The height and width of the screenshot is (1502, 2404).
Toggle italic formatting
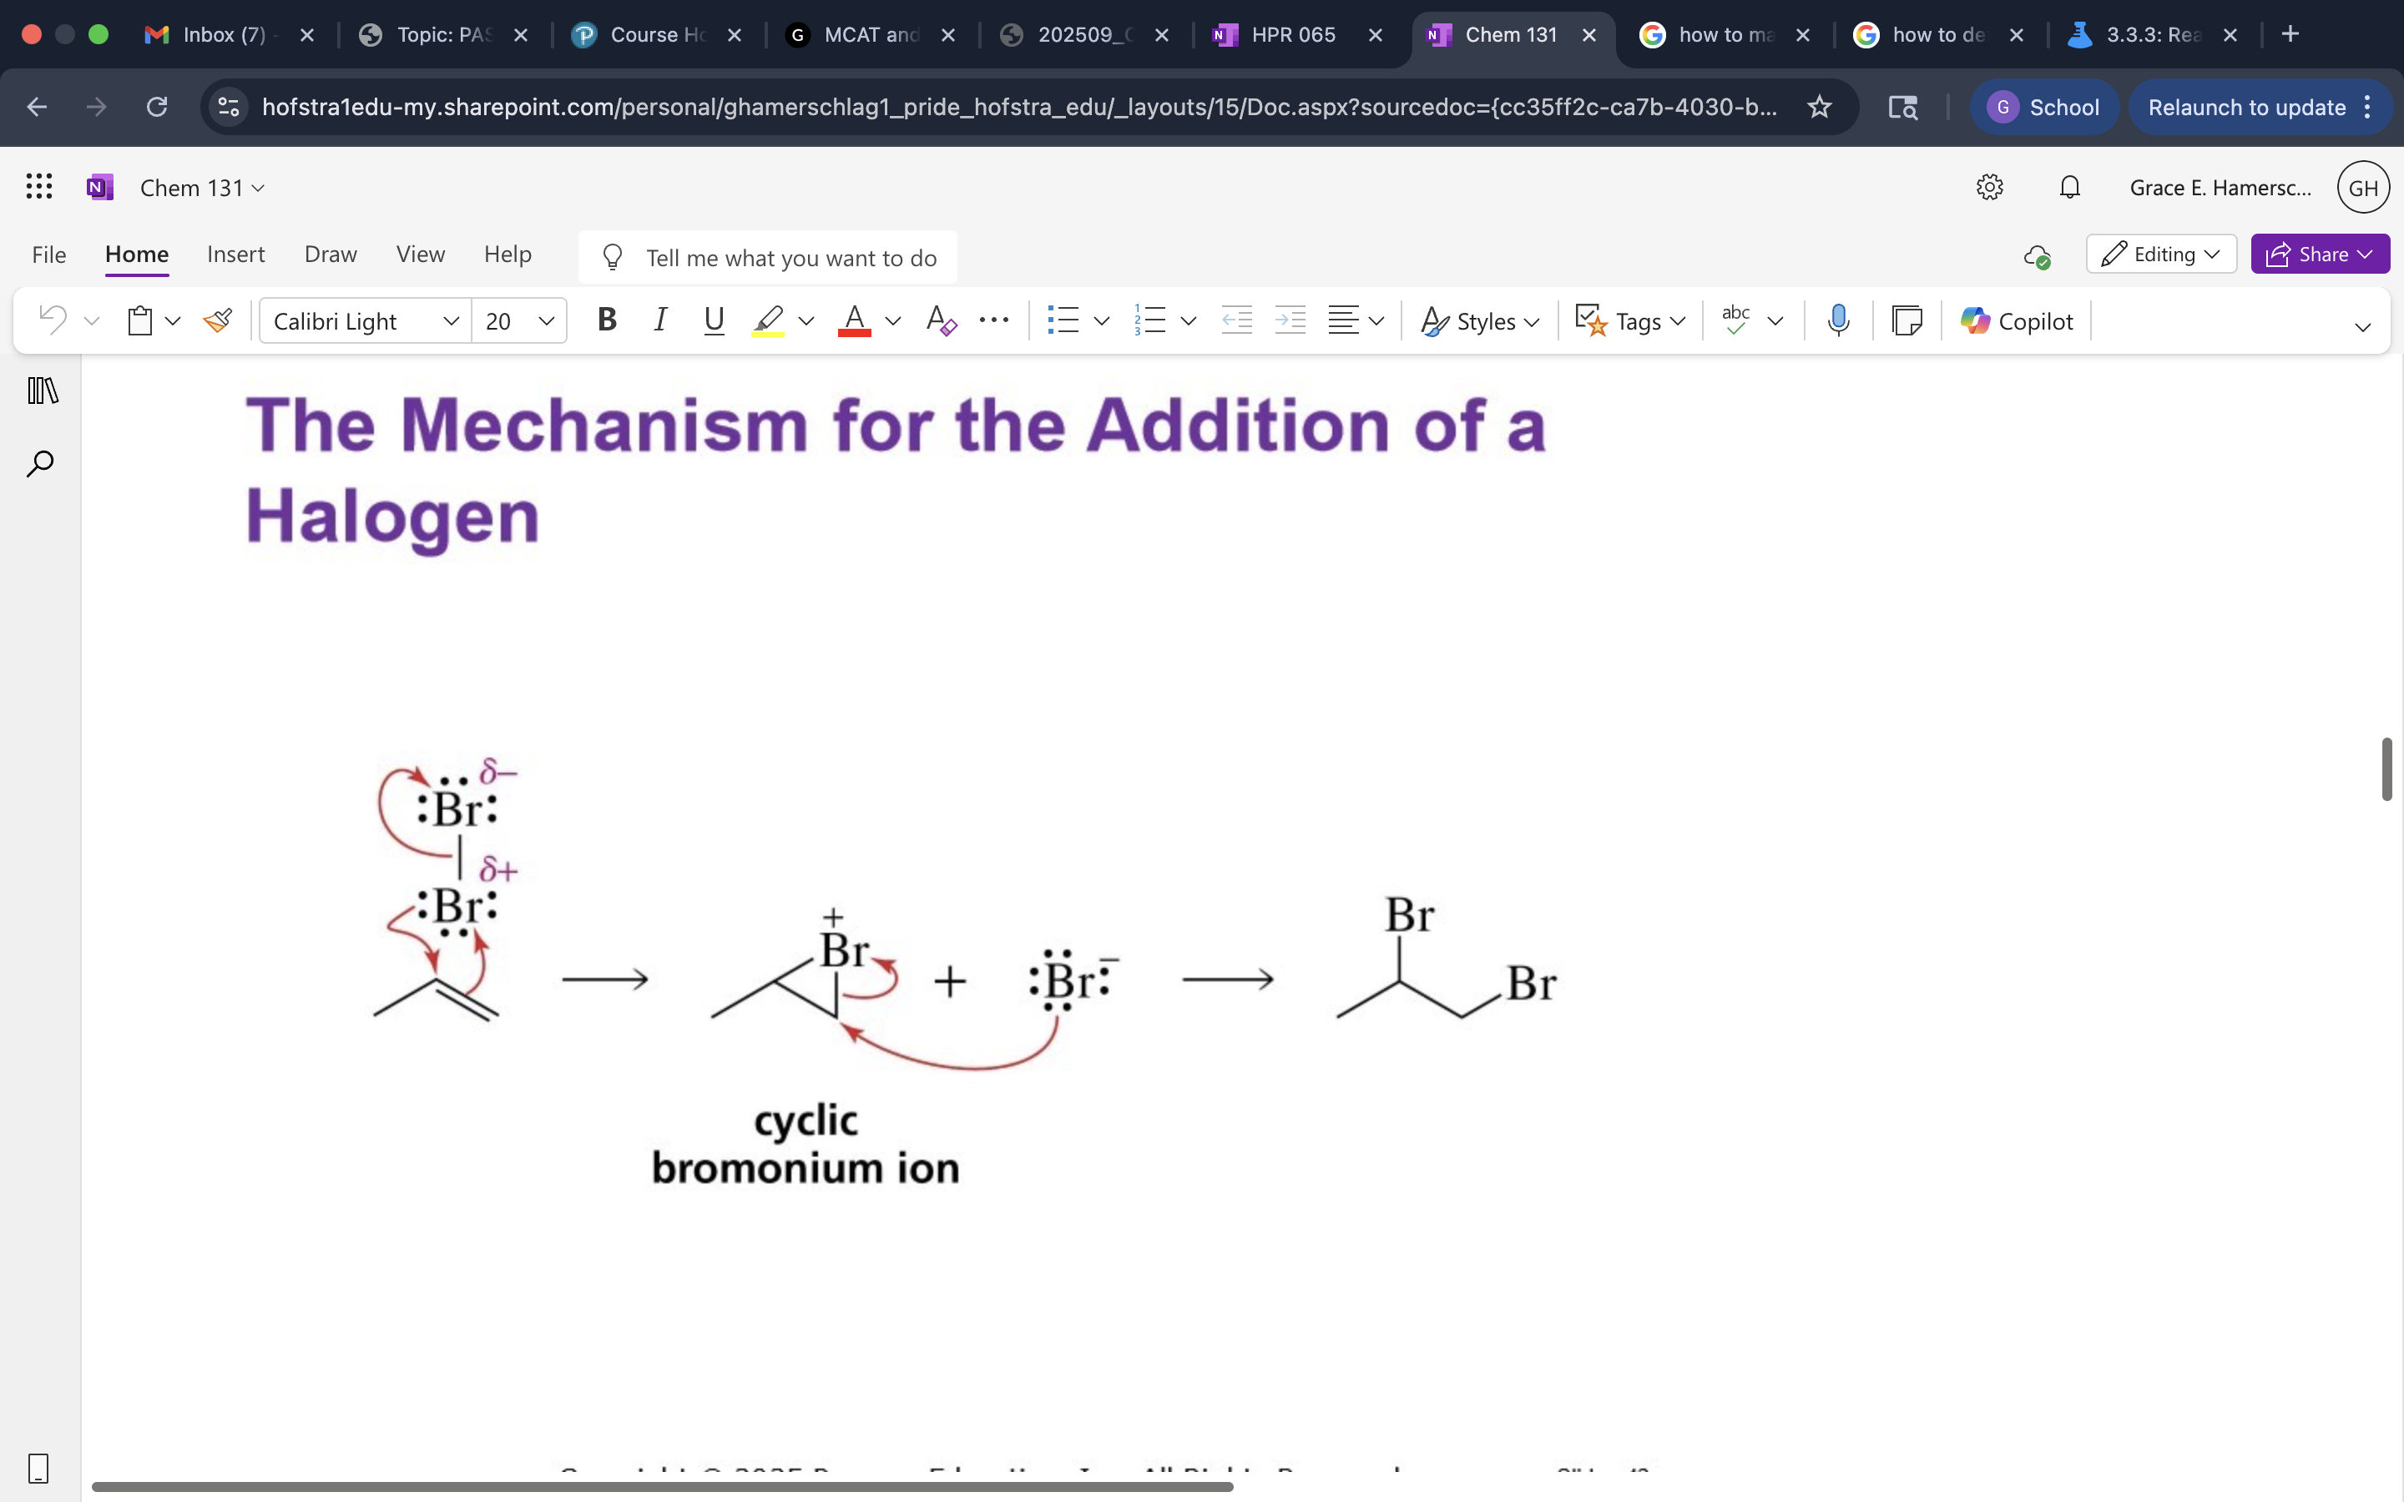click(x=660, y=320)
